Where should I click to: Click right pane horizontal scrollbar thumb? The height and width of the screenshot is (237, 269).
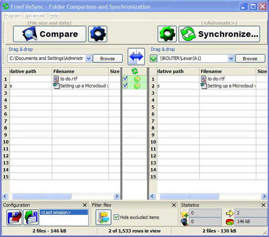point(190,196)
